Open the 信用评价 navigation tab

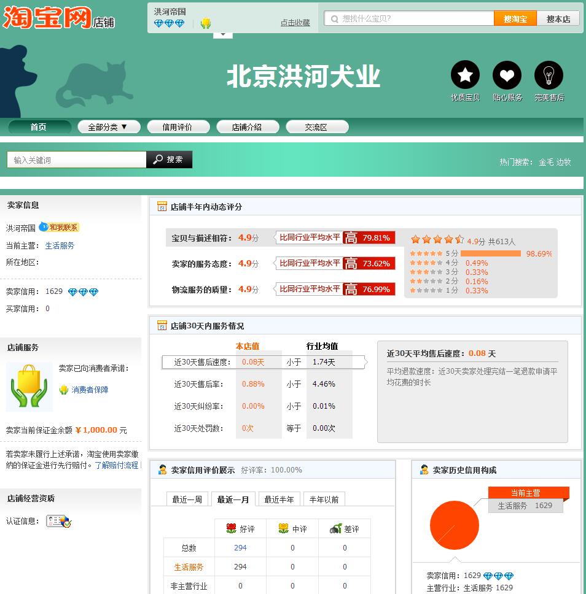[x=178, y=127]
